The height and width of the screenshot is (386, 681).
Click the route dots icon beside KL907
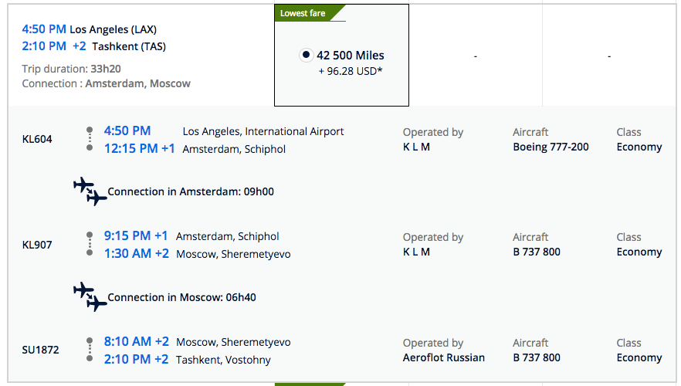click(x=90, y=244)
